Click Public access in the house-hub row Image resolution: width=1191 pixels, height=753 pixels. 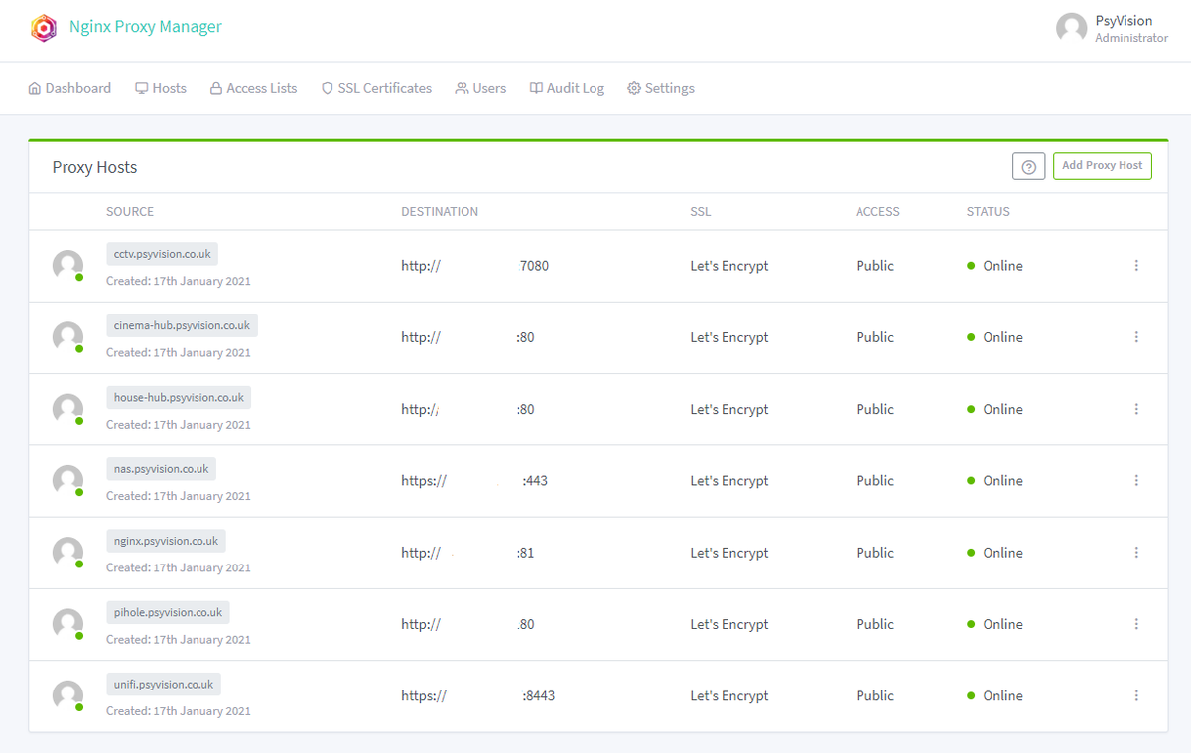[x=875, y=409]
